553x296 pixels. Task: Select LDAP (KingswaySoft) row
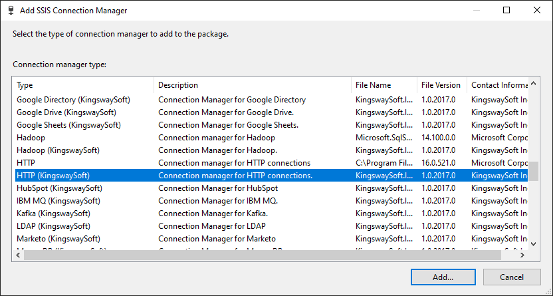tap(271, 226)
